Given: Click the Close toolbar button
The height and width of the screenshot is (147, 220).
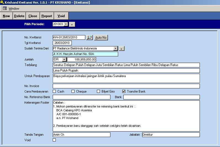Looking at the screenshot, I should tap(33, 16).
